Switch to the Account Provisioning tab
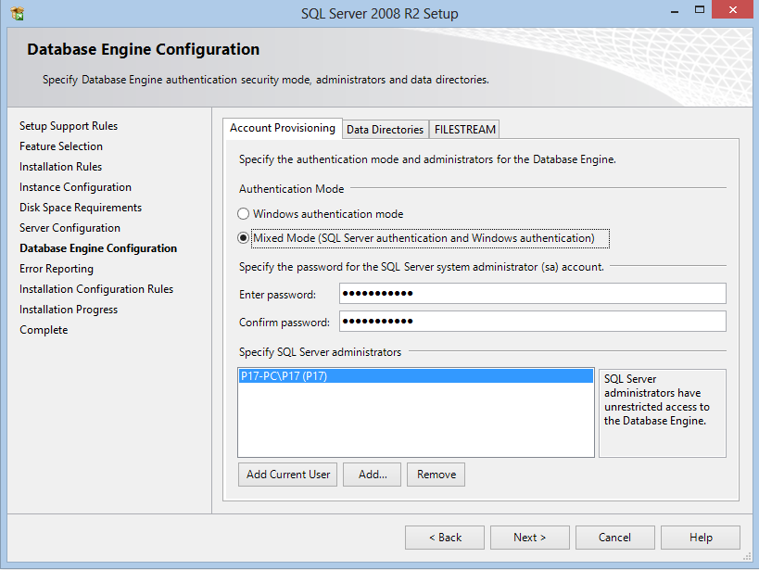The height and width of the screenshot is (570, 759). click(x=283, y=128)
